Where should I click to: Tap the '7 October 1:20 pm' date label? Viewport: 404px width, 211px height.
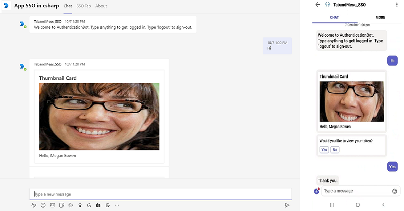(358, 25)
